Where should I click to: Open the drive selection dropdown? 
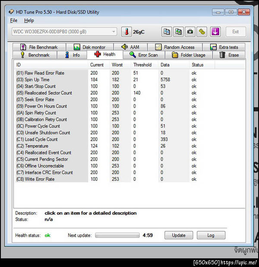64,32
